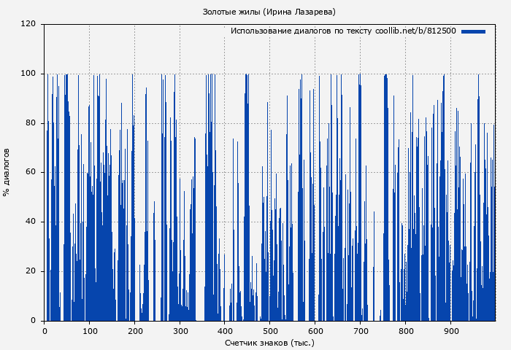This screenshot has height=350, width=511.
Task: Click the y-axis tick label 20
Action: 31,271
